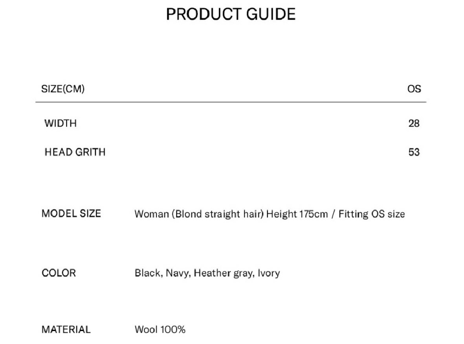Select the HEAD GRITH row label
The image size is (464, 344).
pos(75,152)
